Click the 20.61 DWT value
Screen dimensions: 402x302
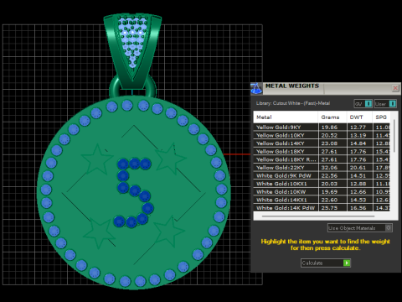pyautogui.click(x=358, y=168)
